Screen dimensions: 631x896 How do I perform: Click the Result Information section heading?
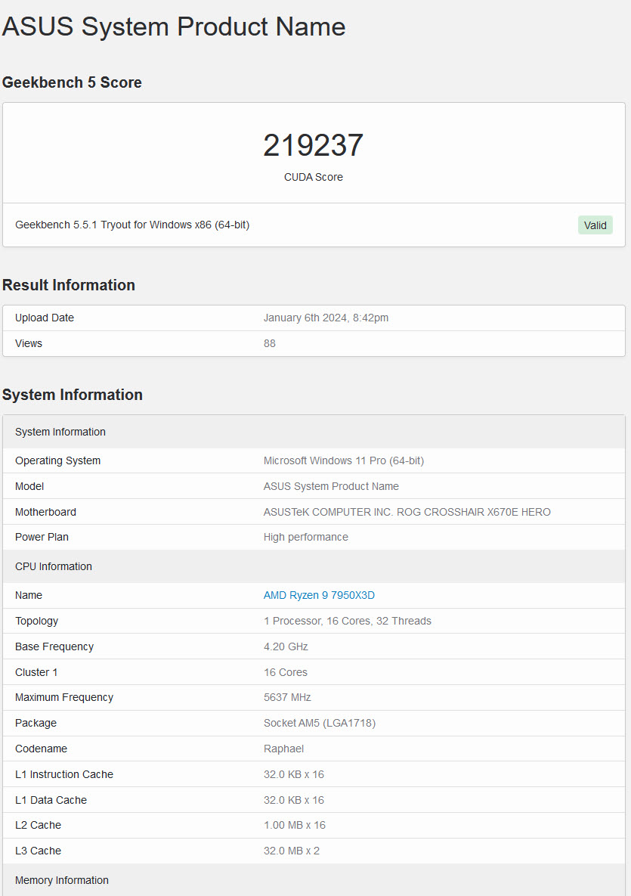pyautogui.click(x=69, y=285)
